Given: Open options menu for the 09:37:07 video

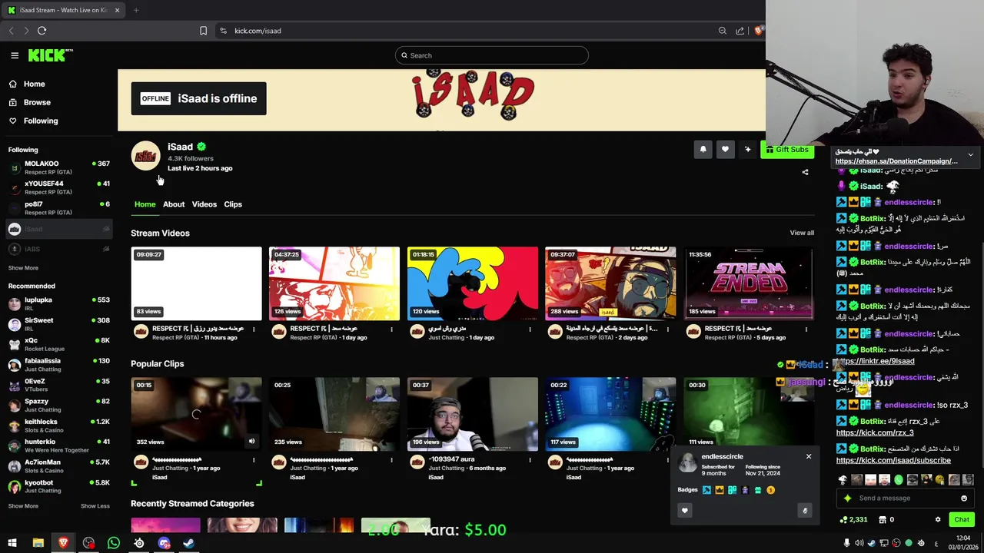Looking at the screenshot, I should tap(668, 329).
